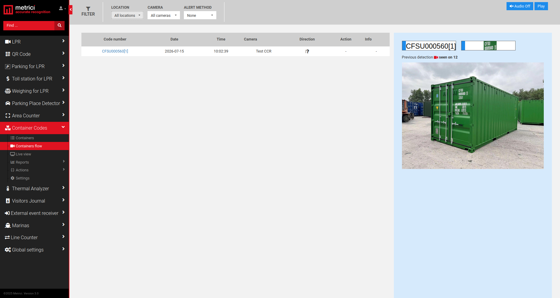Sort by Code number column header

(x=115, y=39)
